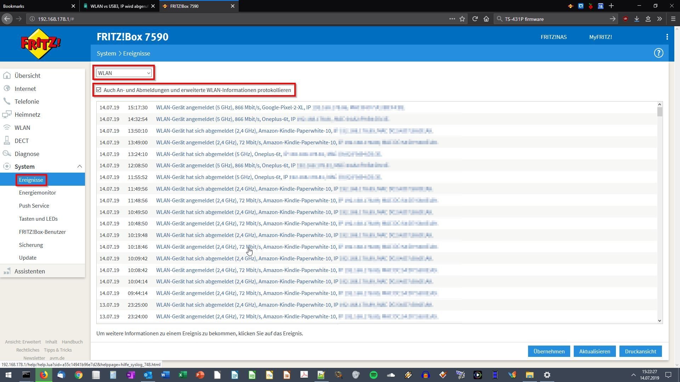Open the Windows Start menu
Image resolution: width=680 pixels, height=382 pixels.
click(8, 375)
